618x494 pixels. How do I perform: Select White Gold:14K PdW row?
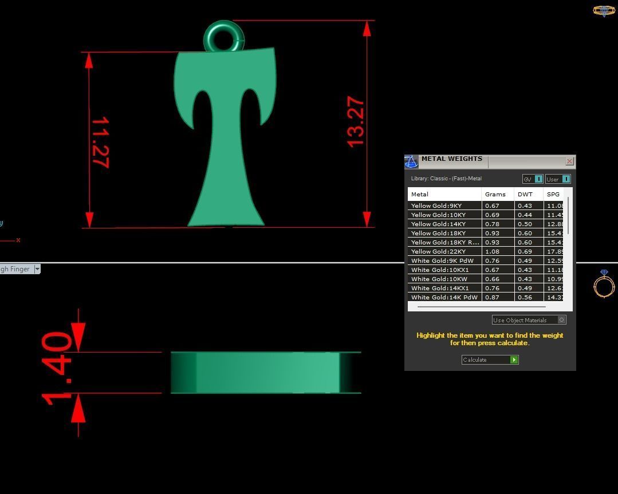486,297
